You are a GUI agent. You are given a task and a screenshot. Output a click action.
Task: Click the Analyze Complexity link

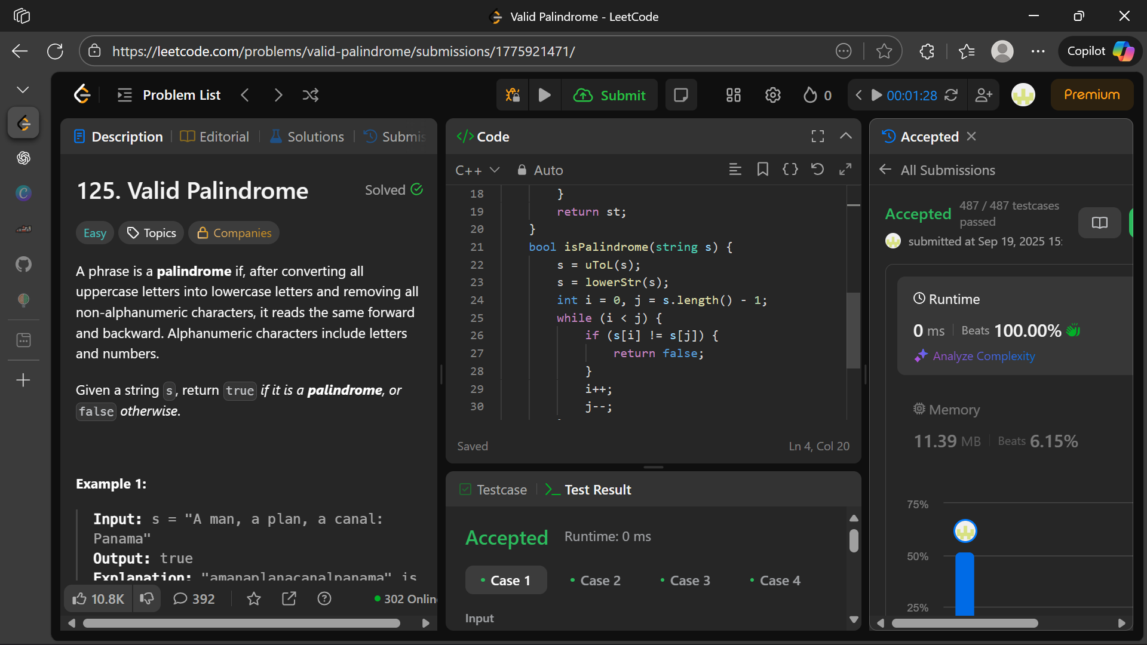pyautogui.click(x=983, y=356)
